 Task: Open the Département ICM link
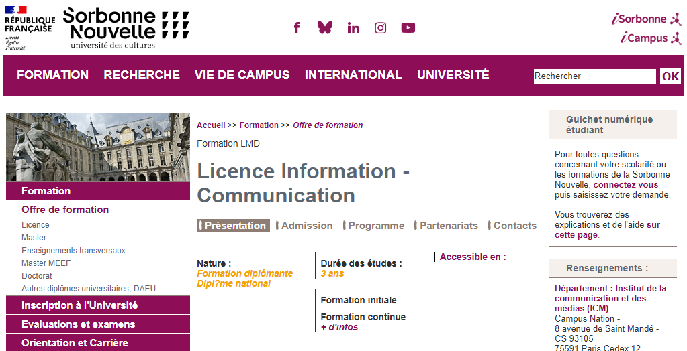(x=610, y=298)
